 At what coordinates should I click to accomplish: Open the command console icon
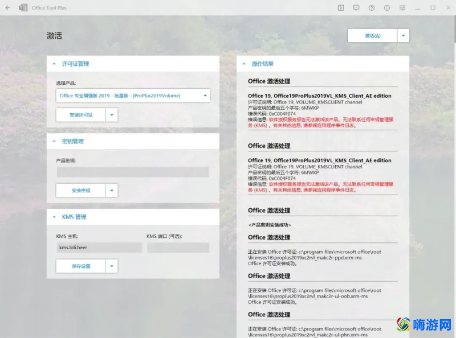(x=341, y=8)
